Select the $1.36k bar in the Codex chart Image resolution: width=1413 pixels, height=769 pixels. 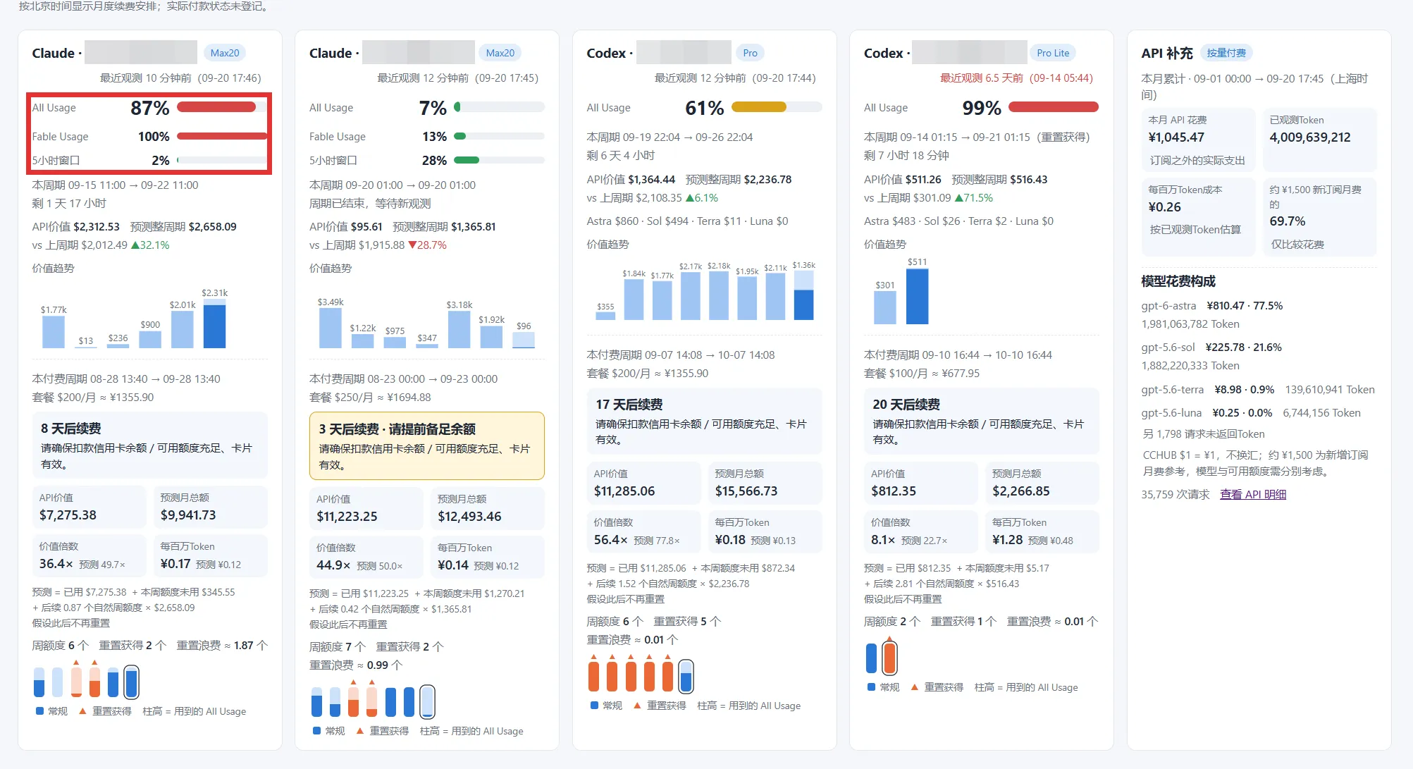(x=803, y=295)
